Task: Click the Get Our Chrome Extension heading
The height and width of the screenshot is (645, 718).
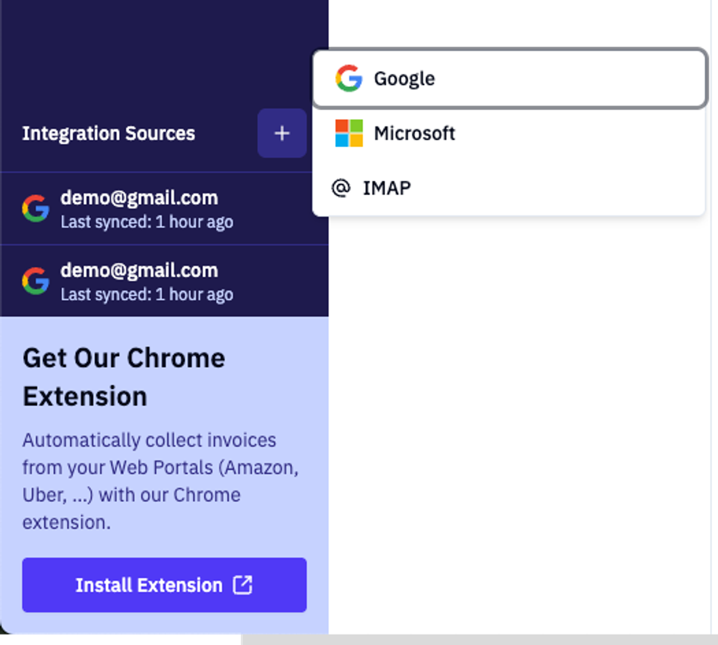Action: pyautogui.click(x=124, y=377)
